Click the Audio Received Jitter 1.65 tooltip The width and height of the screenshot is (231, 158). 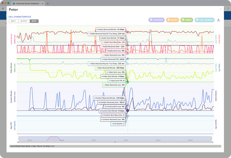(x=113, y=47)
